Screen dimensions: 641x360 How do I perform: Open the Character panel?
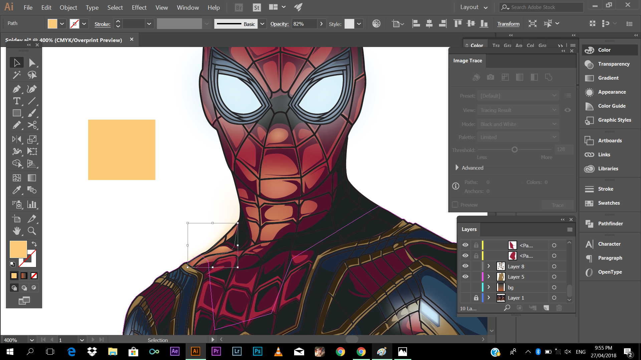point(609,244)
